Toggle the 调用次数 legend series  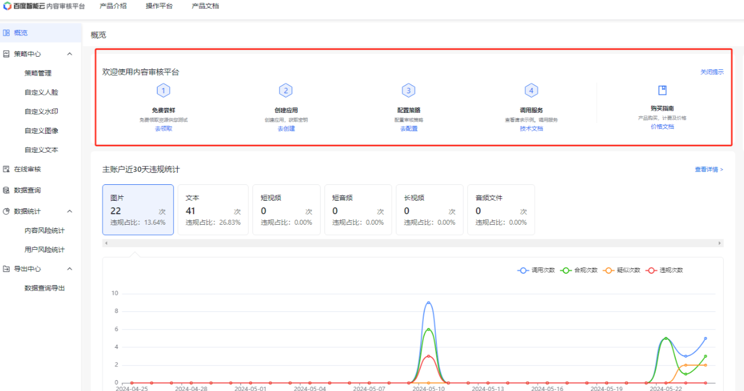pyautogui.click(x=536, y=270)
